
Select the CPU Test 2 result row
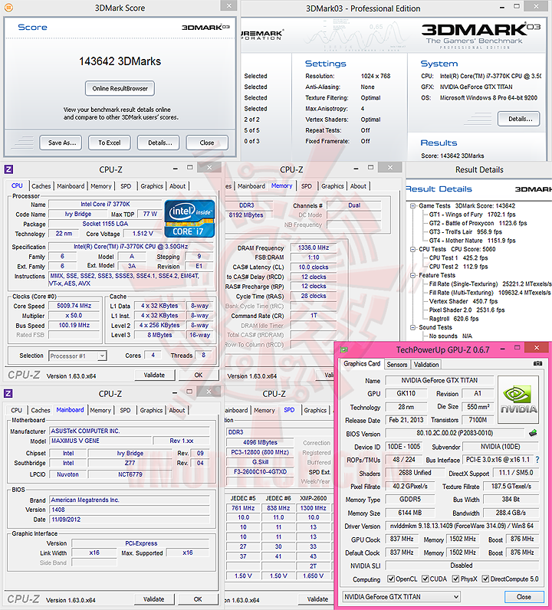click(458, 267)
